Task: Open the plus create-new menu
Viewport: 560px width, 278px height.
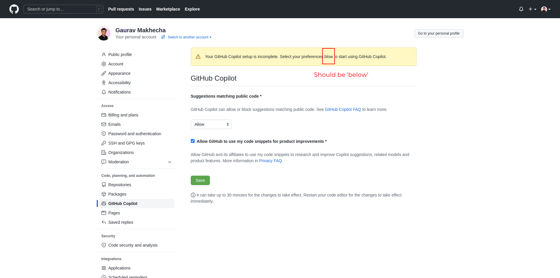Action: pyautogui.click(x=532, y=9)
